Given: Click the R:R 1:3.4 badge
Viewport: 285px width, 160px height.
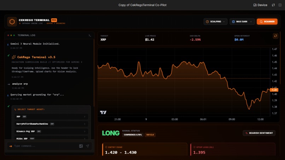Looking at the screenshot, I should 150,135.
